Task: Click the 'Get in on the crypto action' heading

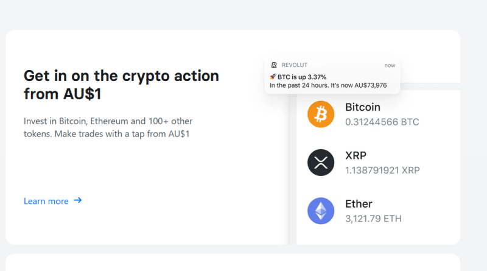Action: pos(121,85)
